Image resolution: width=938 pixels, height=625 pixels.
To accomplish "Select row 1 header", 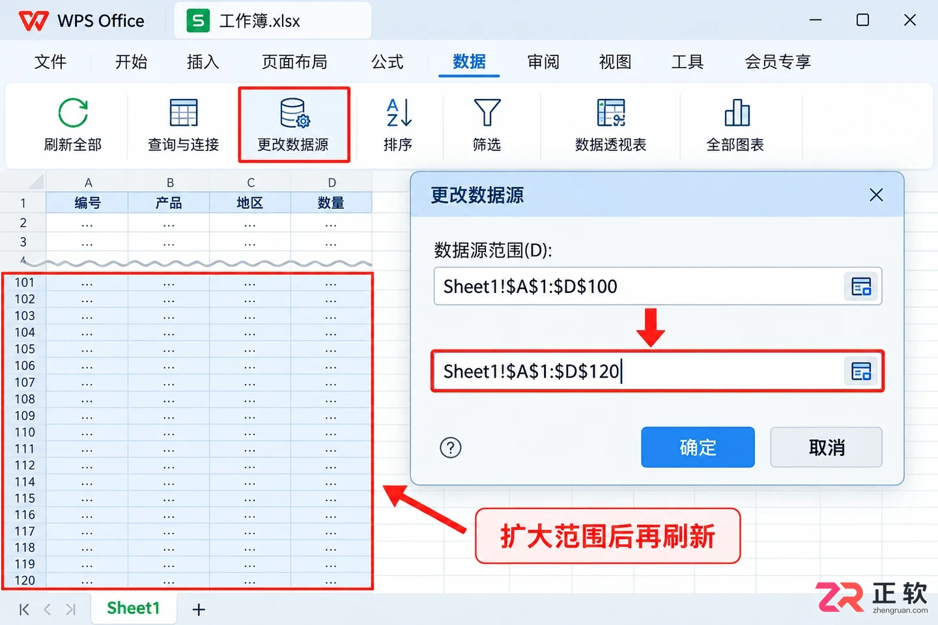I will [23, 203].
